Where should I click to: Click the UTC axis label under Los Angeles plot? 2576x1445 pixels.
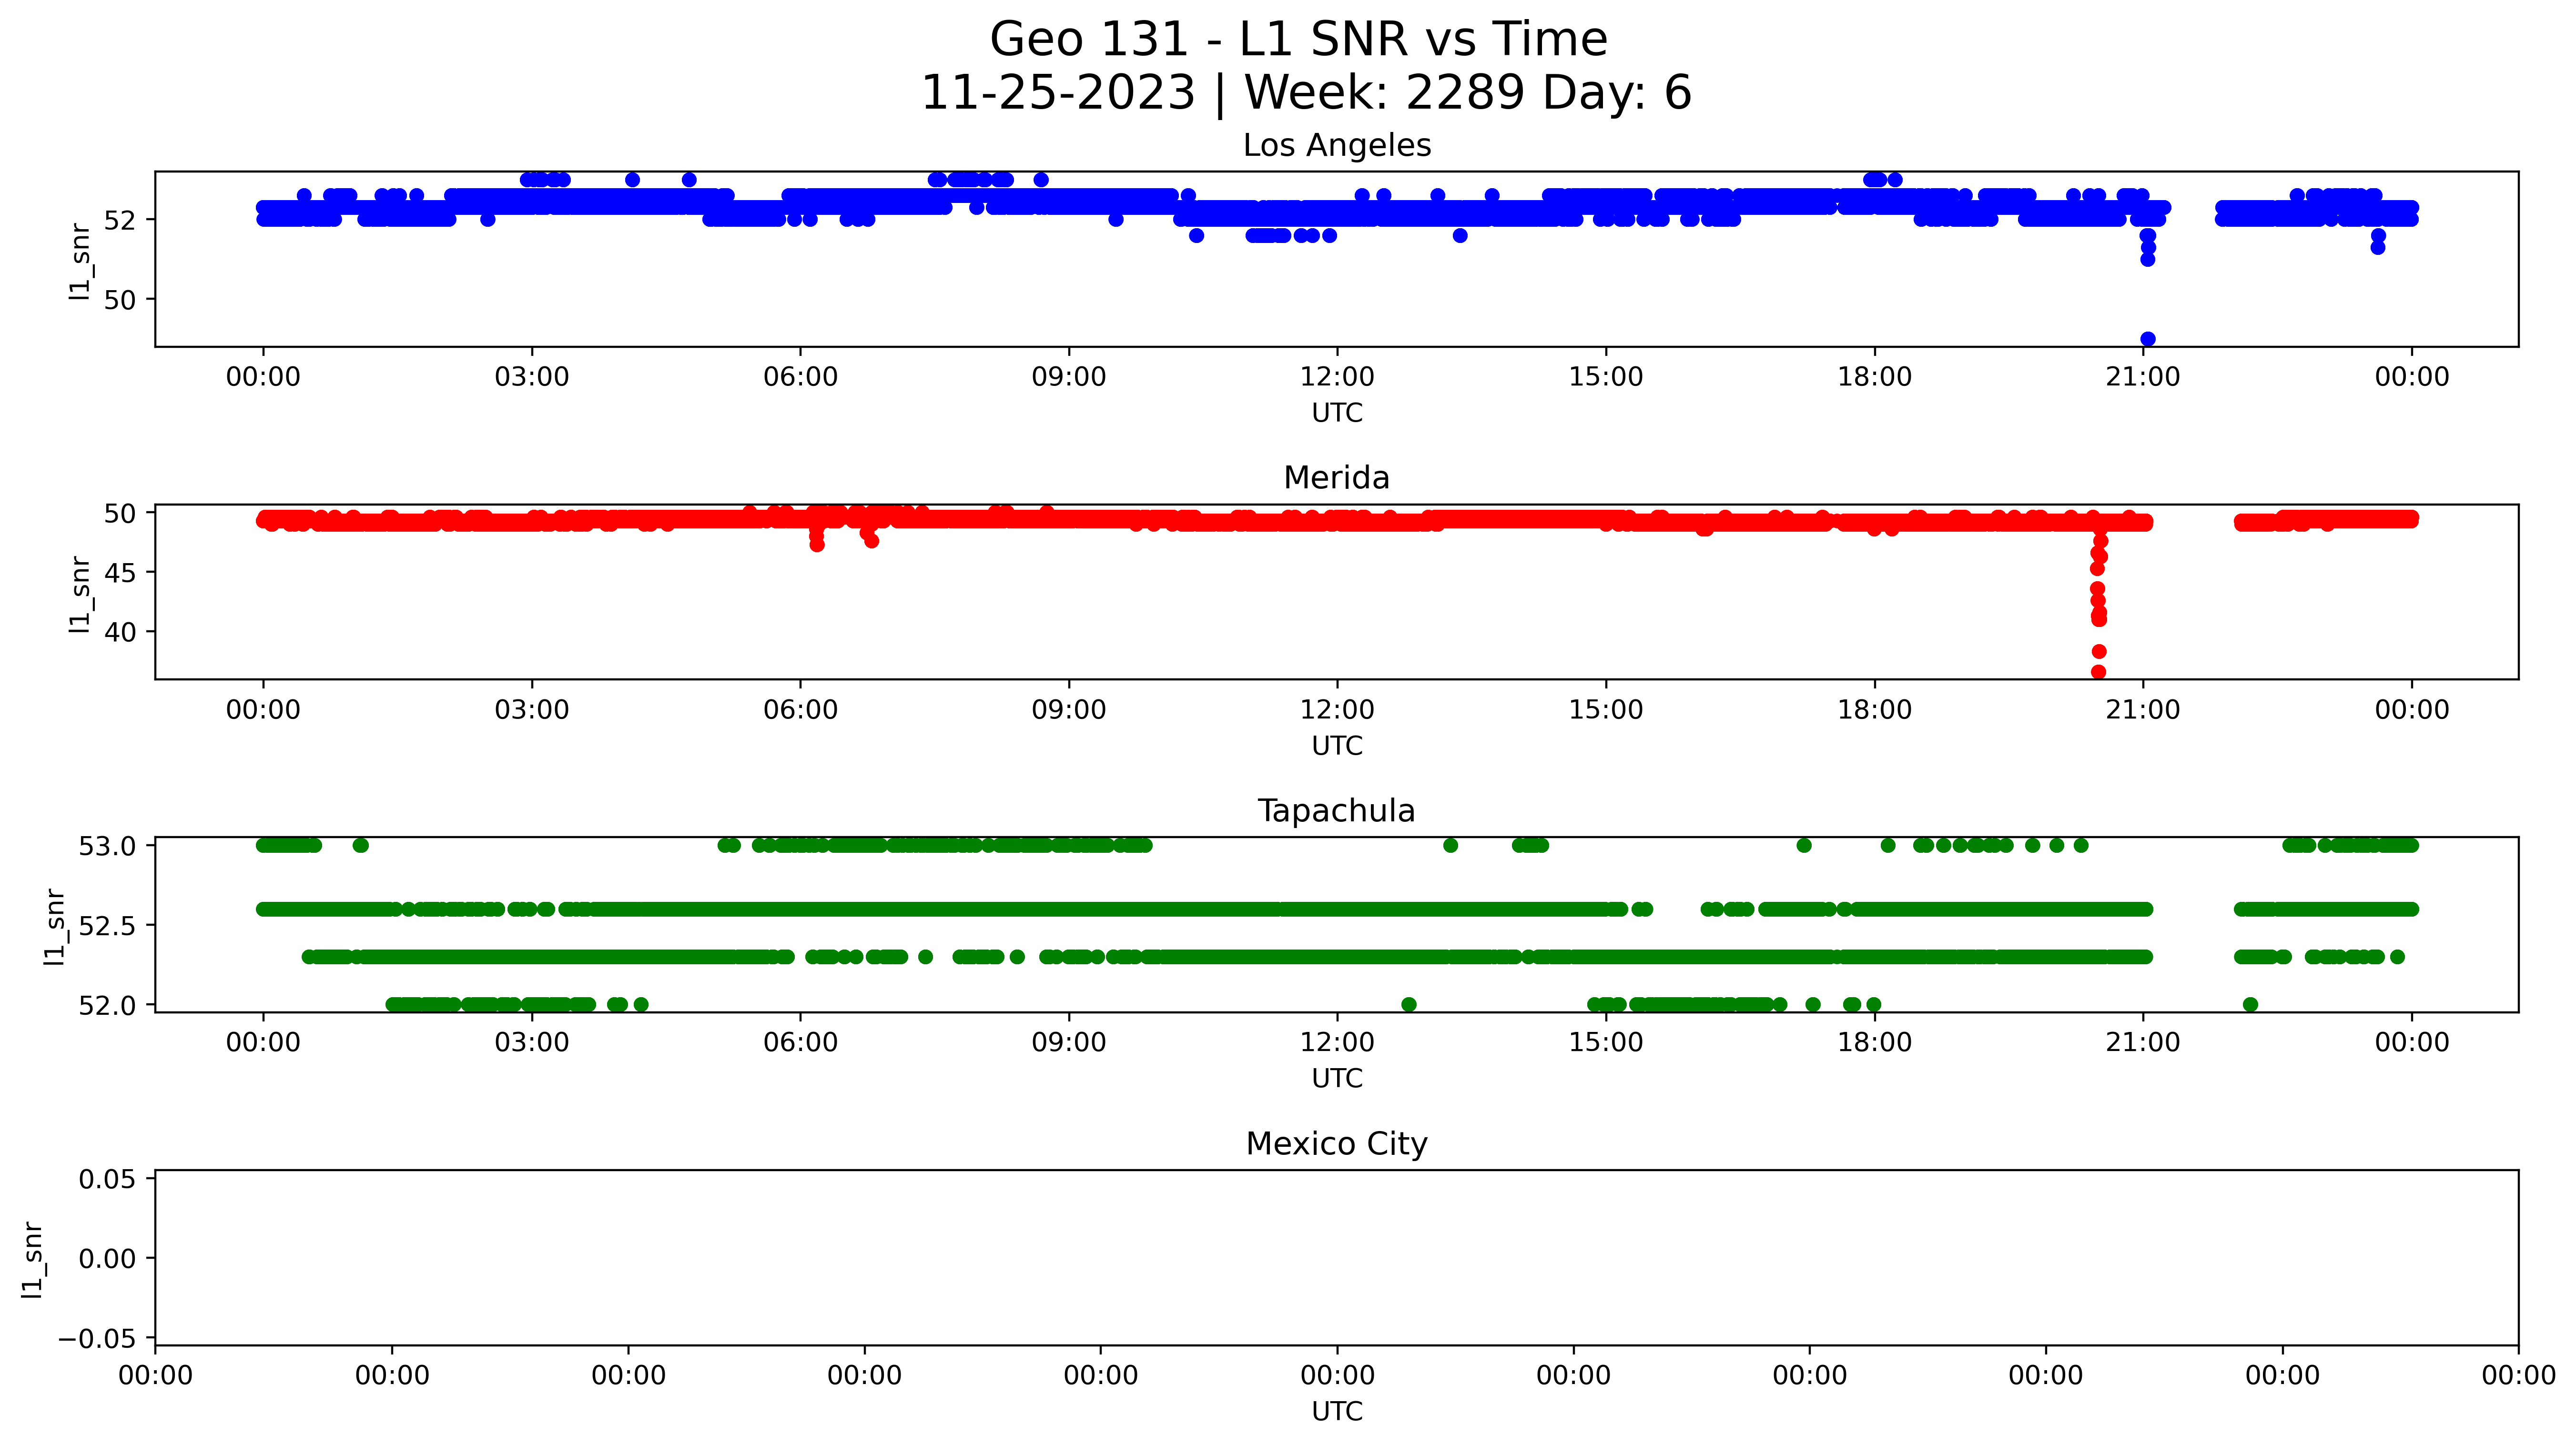coord(1337,413)
